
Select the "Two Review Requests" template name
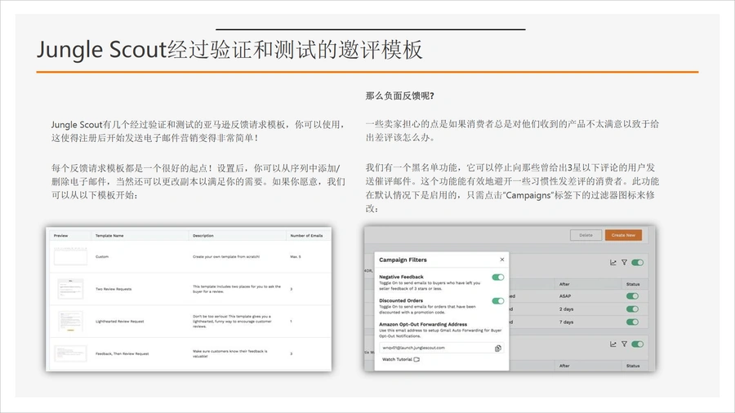pyautogui.click(x=114, y=289)
